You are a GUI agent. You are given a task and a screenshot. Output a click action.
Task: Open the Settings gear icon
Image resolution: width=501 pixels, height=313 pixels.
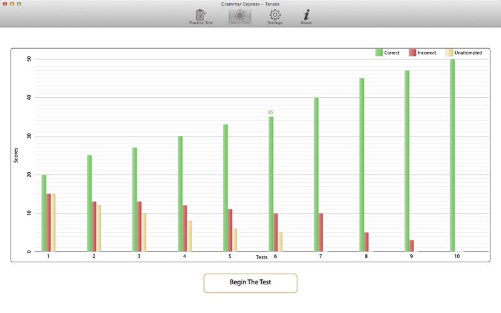coord(275,15)
